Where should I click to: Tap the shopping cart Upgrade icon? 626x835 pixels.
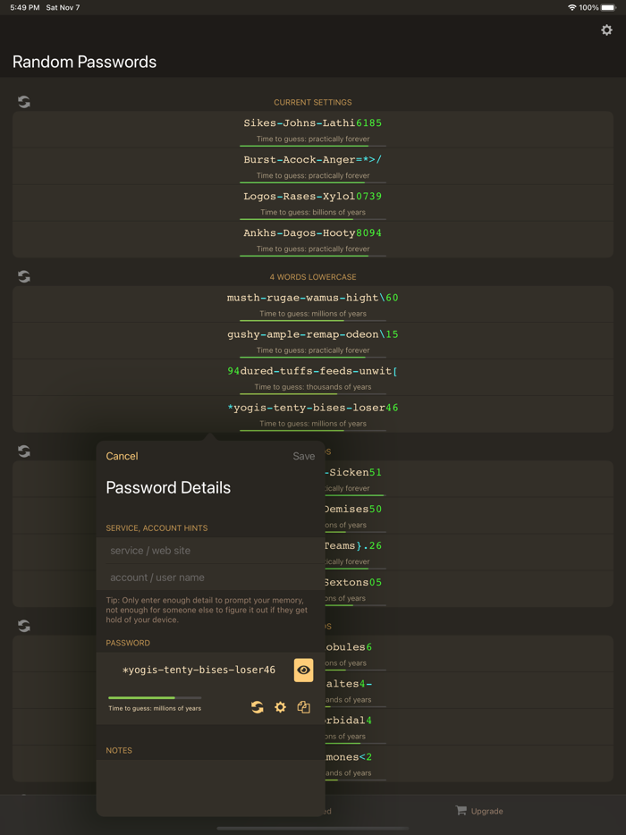[461, 811]
